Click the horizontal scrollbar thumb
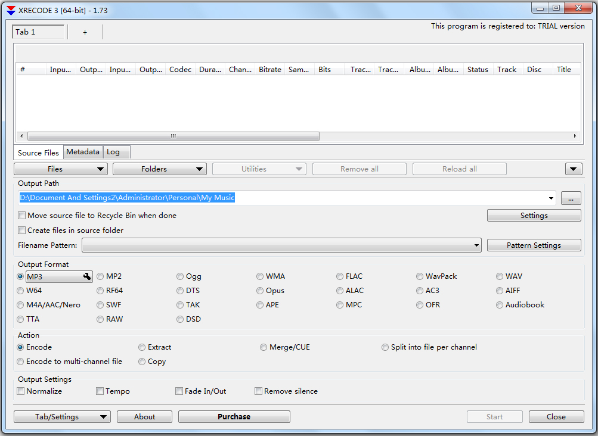Image resolution: width=598 pixels, height=436 pixels. click(173, 136)
